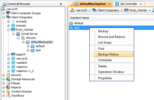Viewport: 154px width, 100px height.
Task: Click the sogo24 client icon
Action: tap(13, 54)
